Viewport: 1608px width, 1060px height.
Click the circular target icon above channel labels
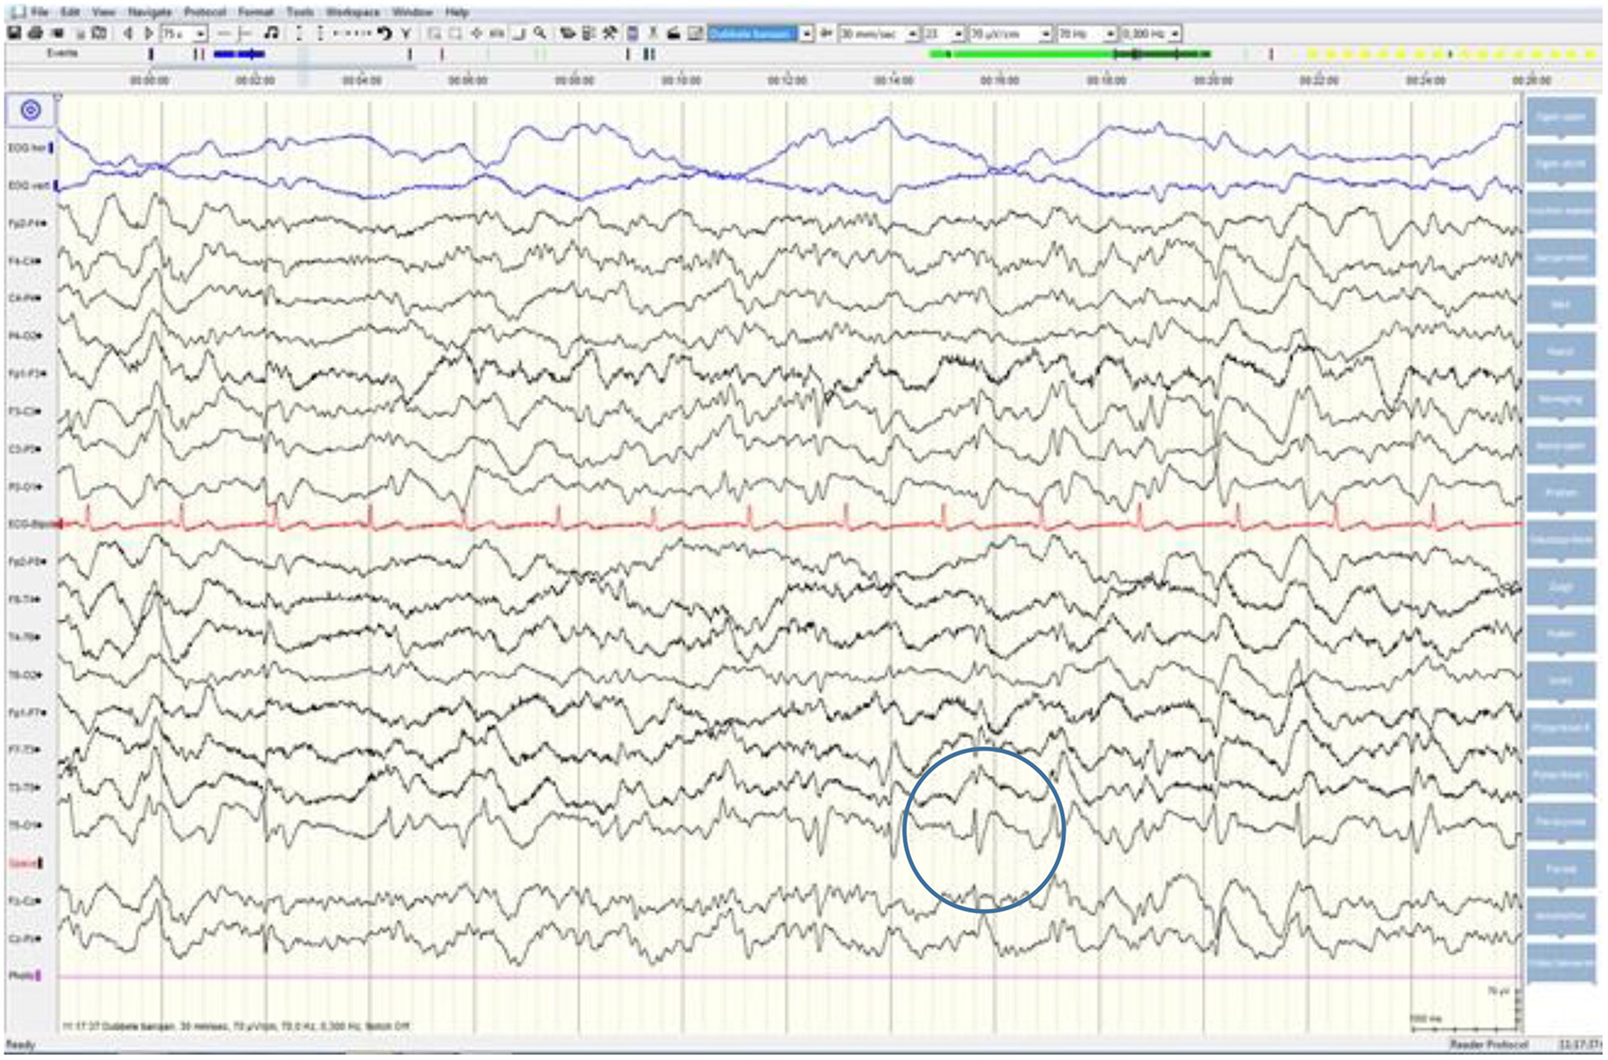(x=30, y=111)
